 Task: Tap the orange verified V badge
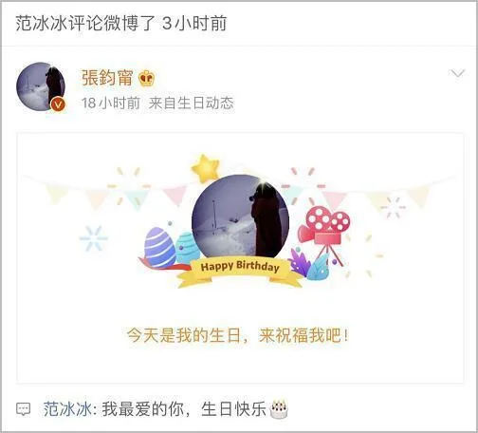tap(58, 104)
